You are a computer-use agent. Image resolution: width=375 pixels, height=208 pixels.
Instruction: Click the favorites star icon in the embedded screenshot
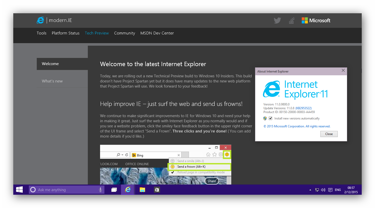click(x=214, y=154)
